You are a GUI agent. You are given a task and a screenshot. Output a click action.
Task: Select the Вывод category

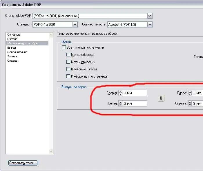[27, 48]
